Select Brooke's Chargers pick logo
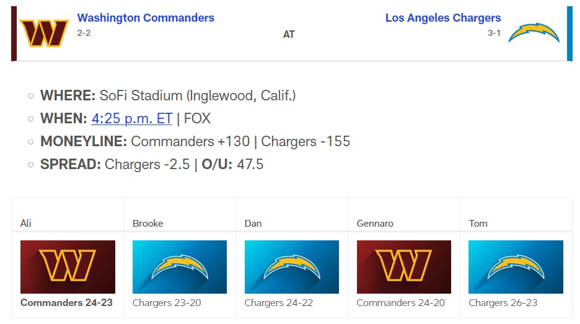The image size is (580, 324). click(x=180, y=266)
